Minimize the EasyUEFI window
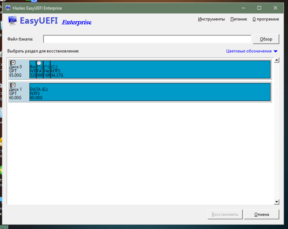 [x=243, y=8]
